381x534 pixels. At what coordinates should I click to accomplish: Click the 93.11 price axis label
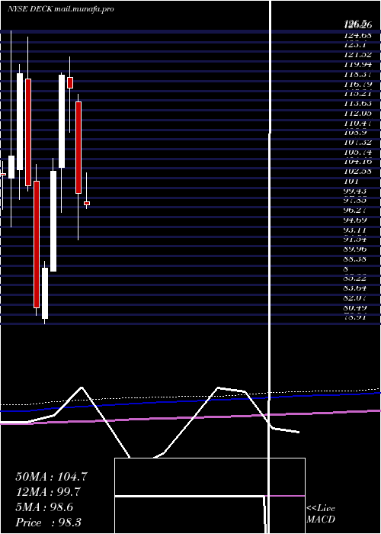tap(357, 230)
